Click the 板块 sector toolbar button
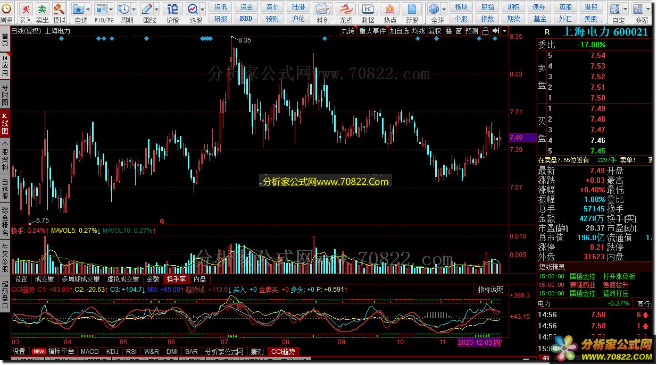Image resolution: width=657 pixels, height=365 pixels. coord(461,7)
